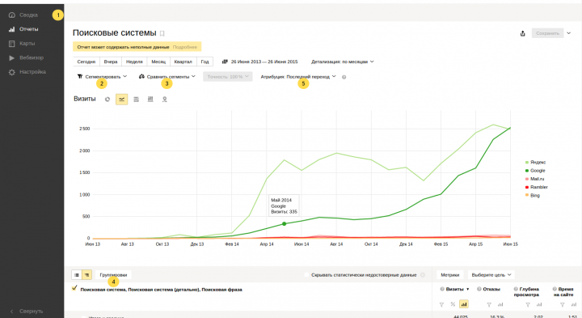
Task: Switch the table to flat list view
Action: 77,275
